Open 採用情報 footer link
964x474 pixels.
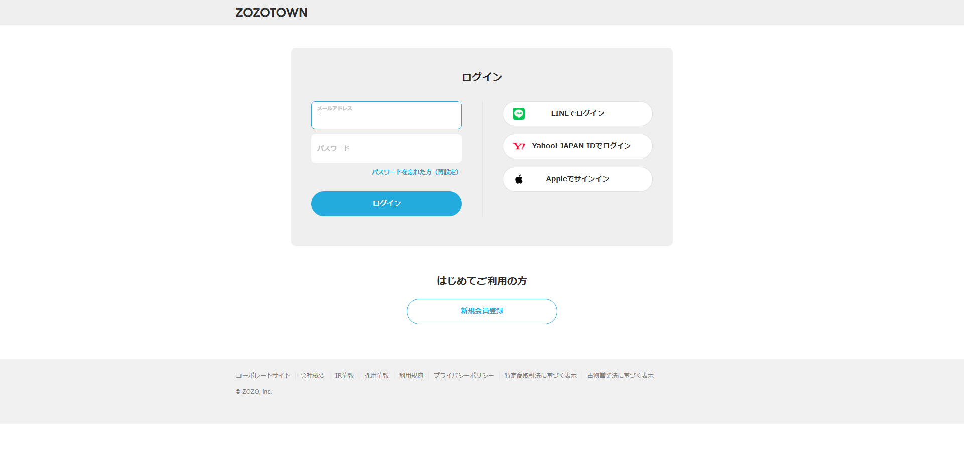pyautogui.click(x=377, y=376)
